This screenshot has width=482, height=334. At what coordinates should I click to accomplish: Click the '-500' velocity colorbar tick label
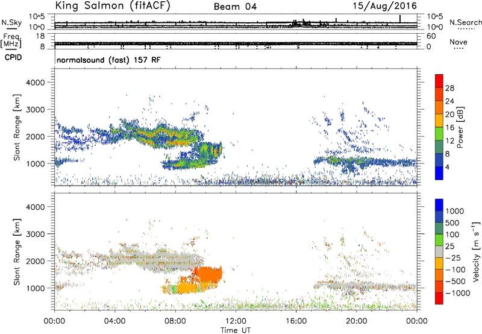[x=455, y=282]
